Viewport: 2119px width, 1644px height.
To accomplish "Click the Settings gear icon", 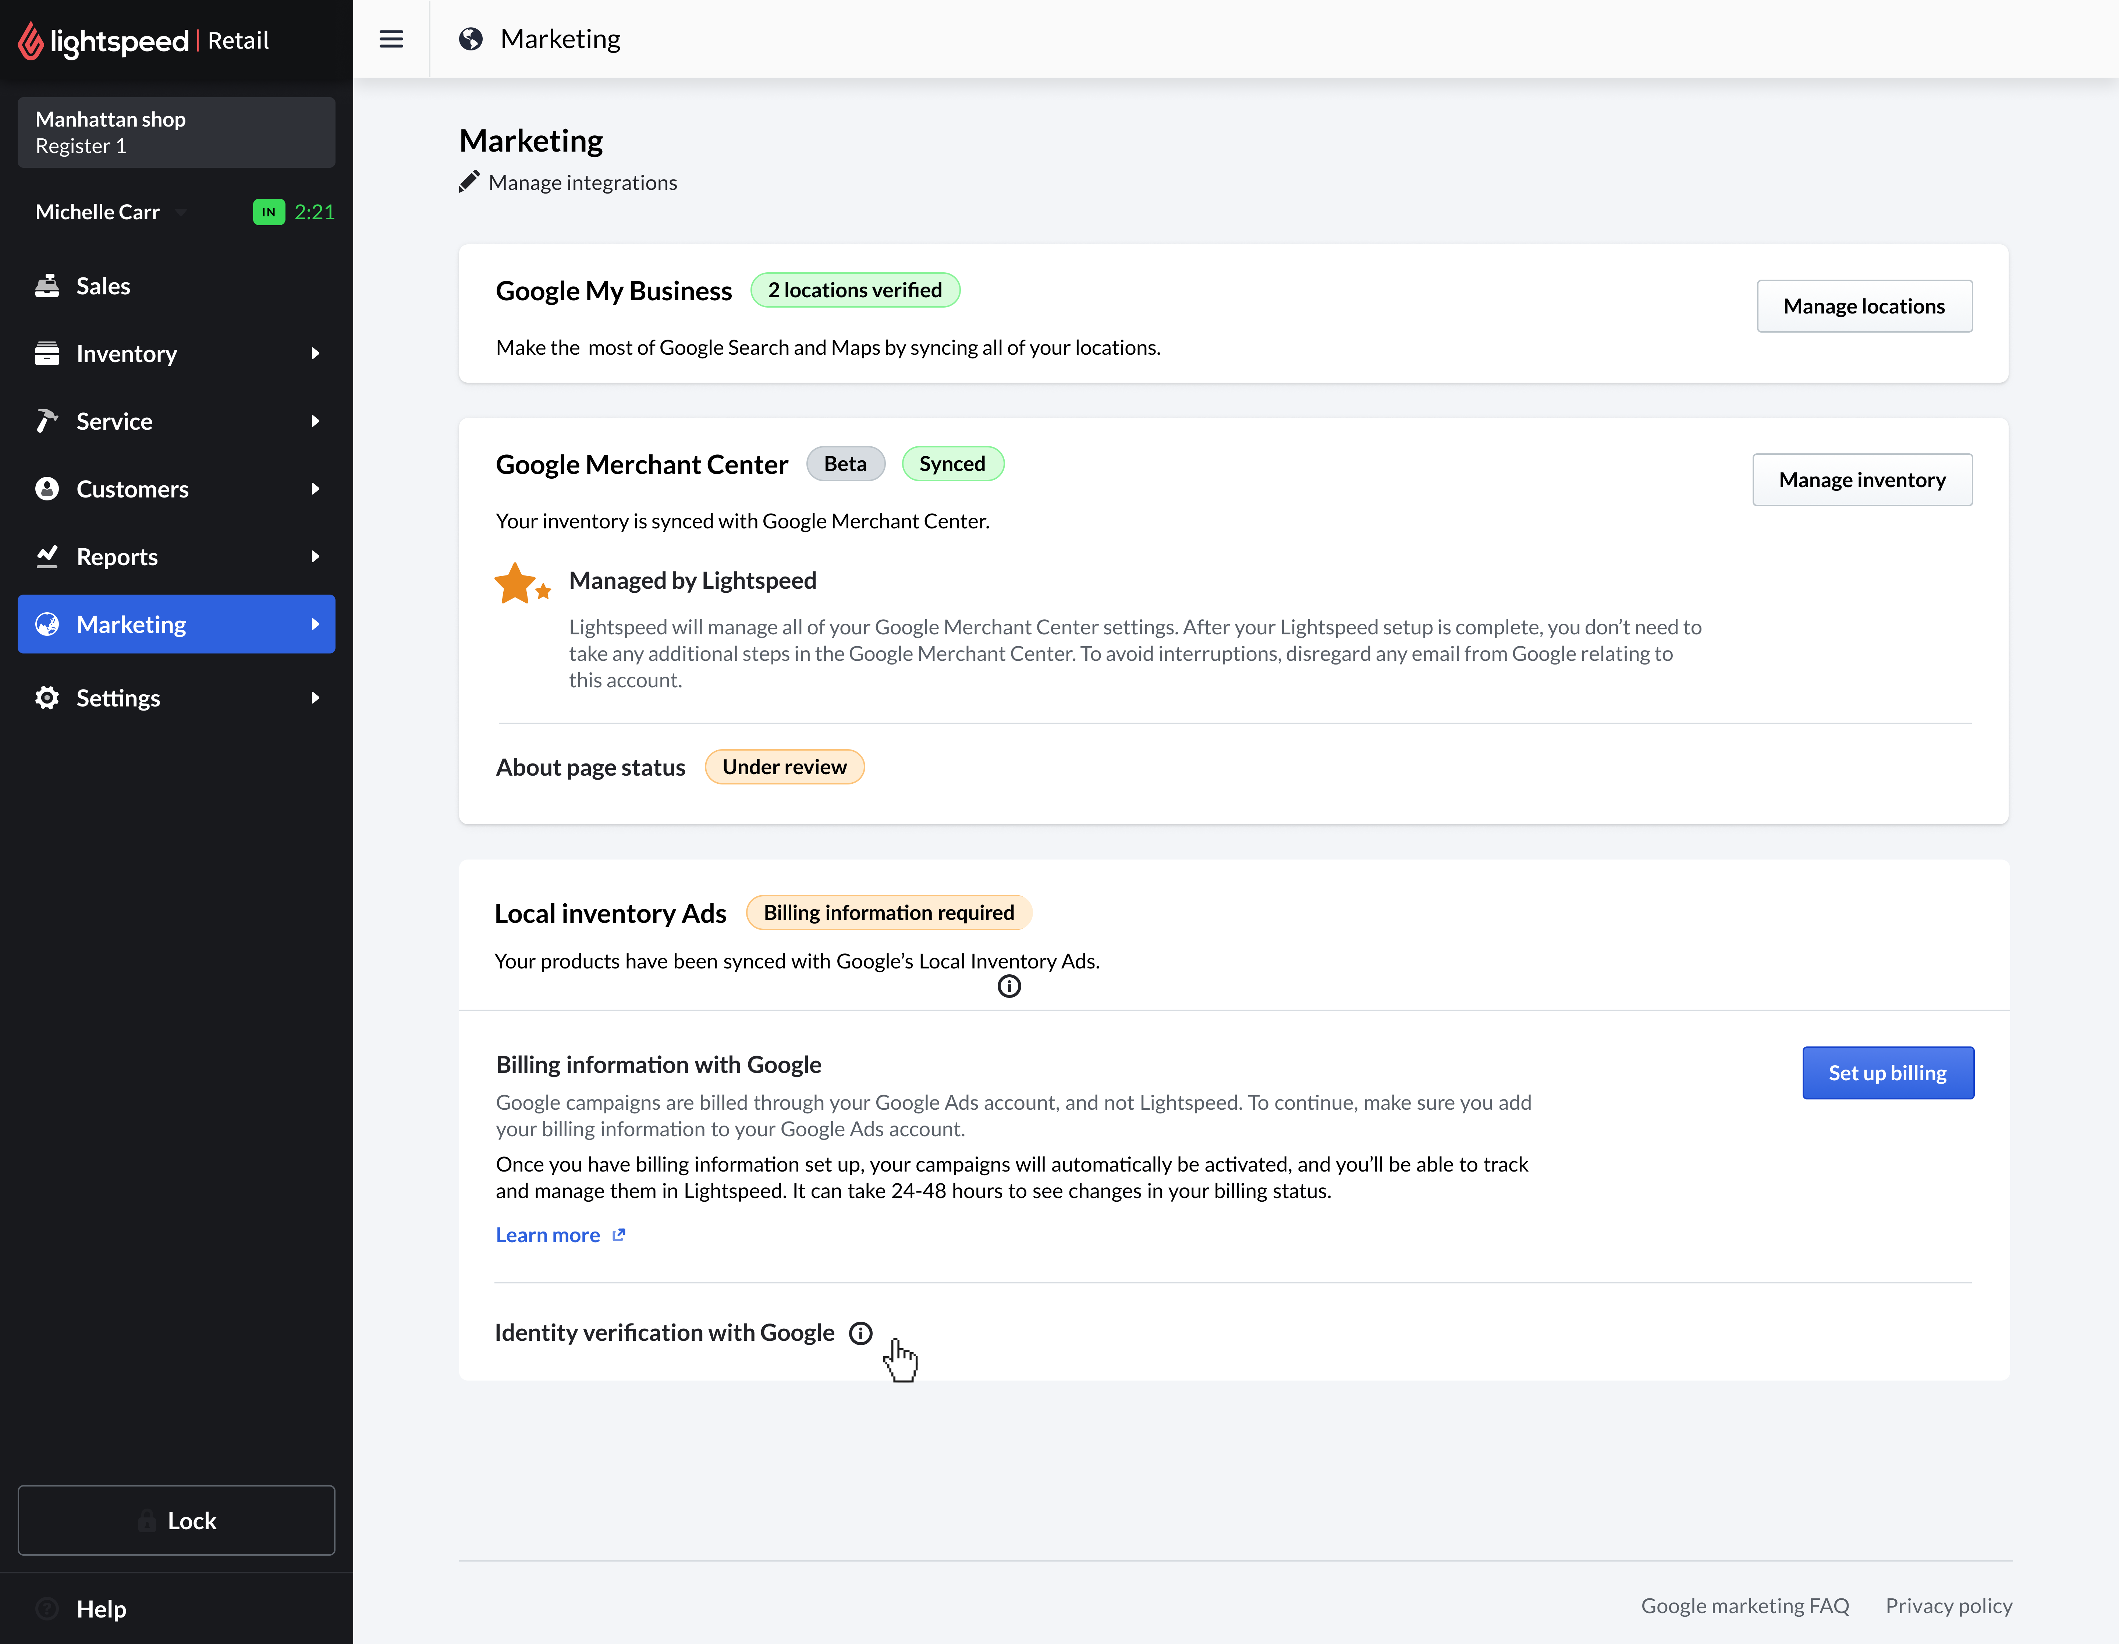I will [47, 698].
